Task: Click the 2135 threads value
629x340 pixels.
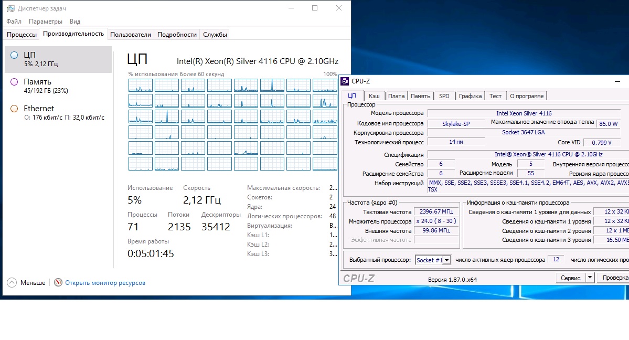Action: tap(179, 227)
